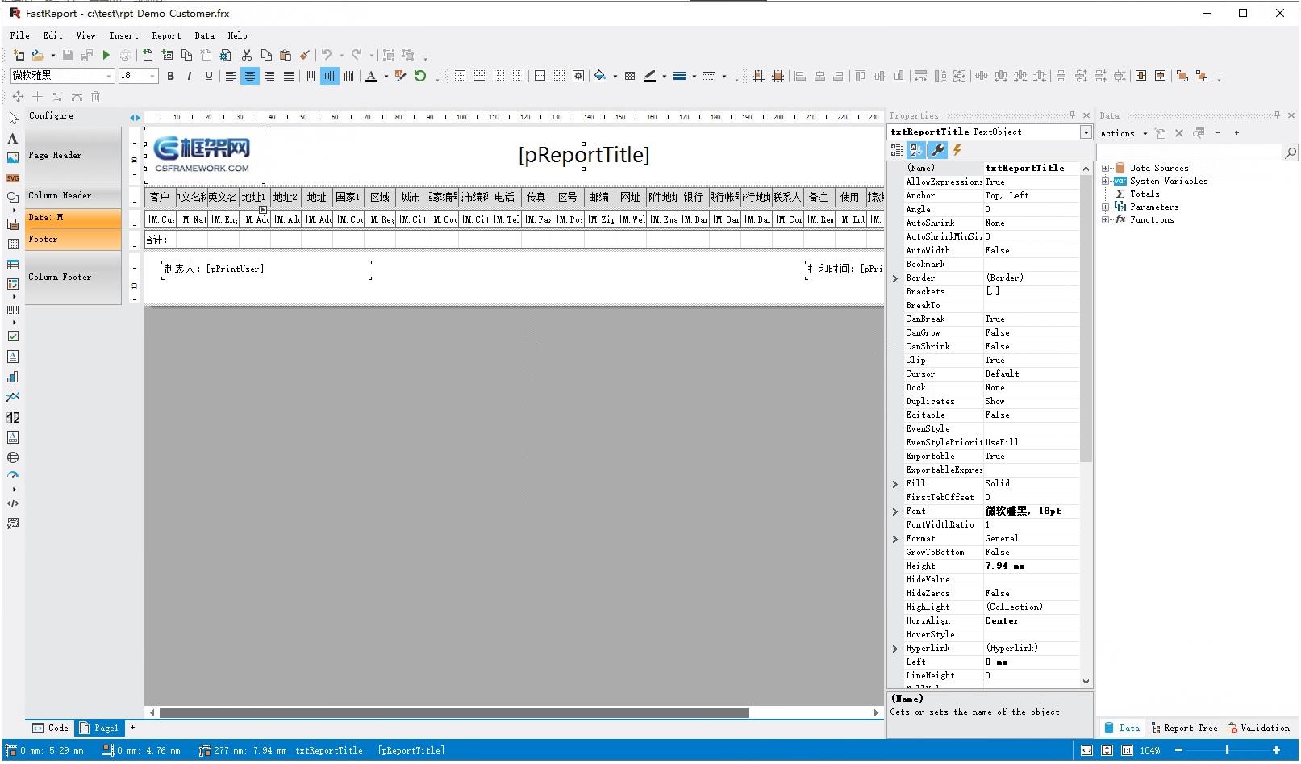The width and height of the screenshot is (1301, 764).
Task: Toggle center horizontal text alignment
Action: pos(250,76)
